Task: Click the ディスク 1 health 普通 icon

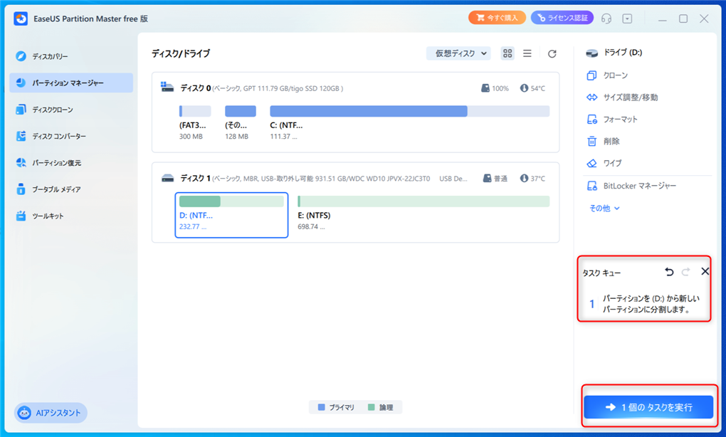Action: tap(487, 178)
